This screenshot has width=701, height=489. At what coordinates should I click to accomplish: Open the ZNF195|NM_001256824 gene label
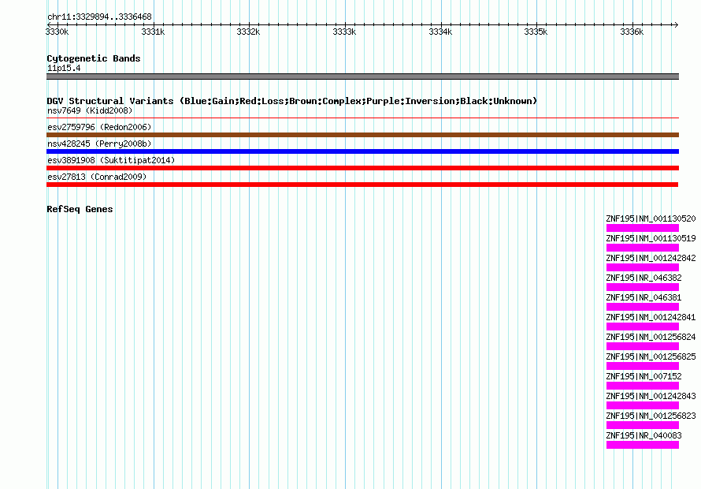[651, 337]
